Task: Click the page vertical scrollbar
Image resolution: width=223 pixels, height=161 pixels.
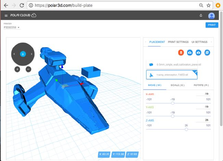Action: pos(221,69)
